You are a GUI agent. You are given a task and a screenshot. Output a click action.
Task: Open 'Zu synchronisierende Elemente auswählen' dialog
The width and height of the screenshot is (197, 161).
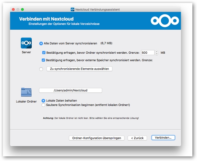80,69
